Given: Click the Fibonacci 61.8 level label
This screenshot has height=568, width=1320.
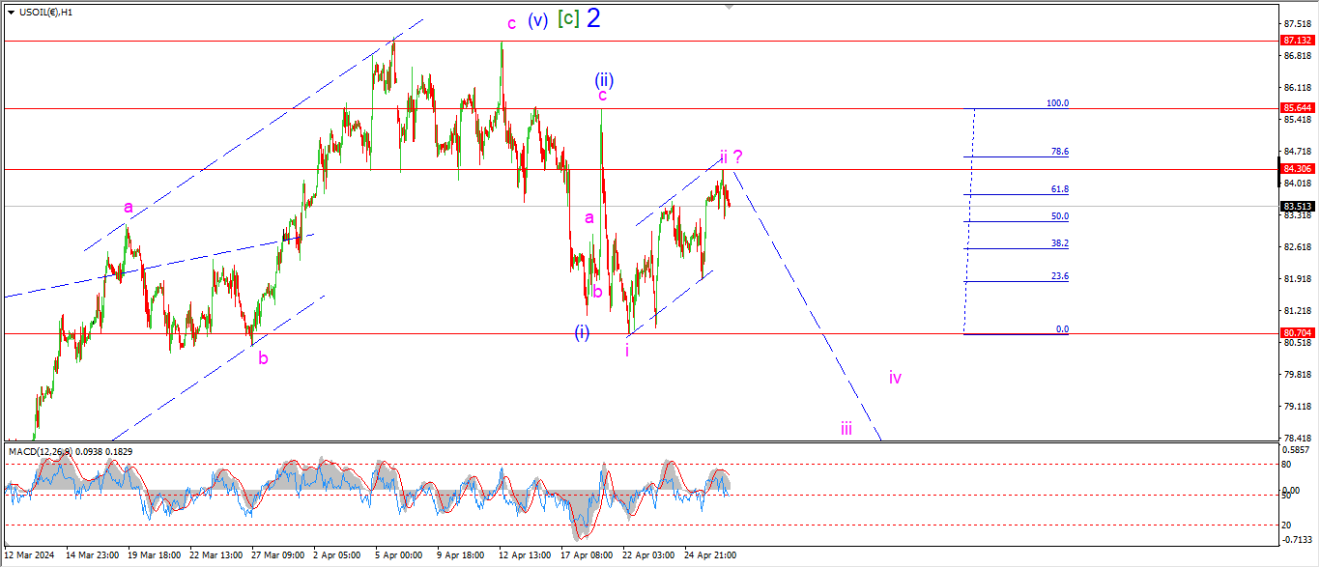Looking at the screenshot, I should (1059, 189).
